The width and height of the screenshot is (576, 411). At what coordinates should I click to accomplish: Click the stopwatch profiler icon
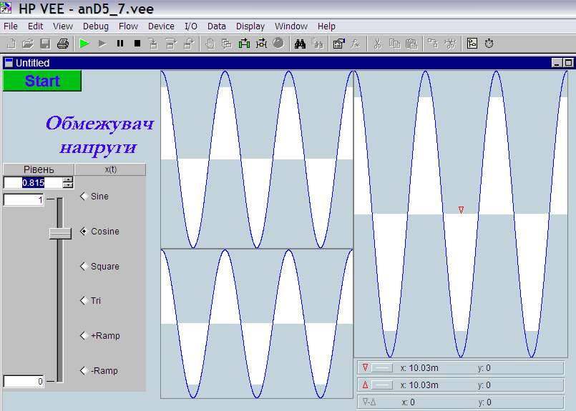489,44
